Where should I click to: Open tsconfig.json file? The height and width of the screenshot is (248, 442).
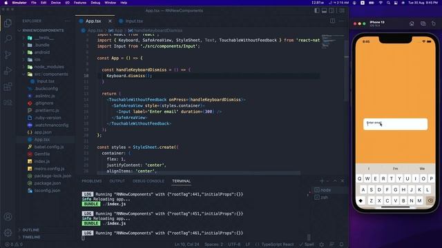tap(47, 191)
